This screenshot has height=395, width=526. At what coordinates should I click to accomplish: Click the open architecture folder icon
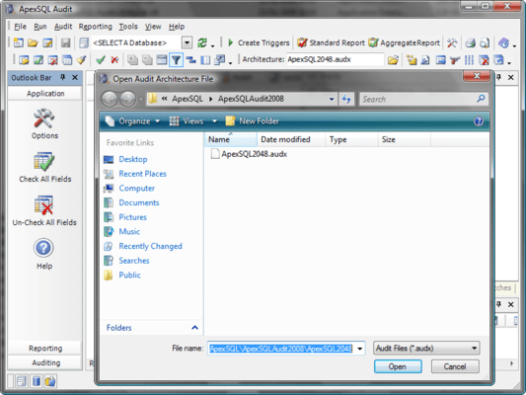(x=393, y=59)
